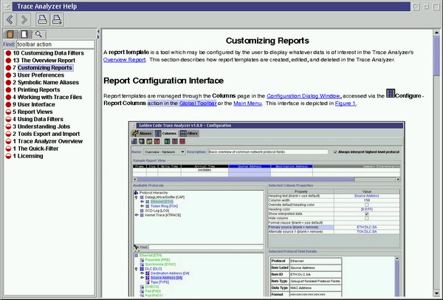
Task: Expand 'Token Ring [TOK]' node in figure's hierarchy
Action: tap(142, 206)
